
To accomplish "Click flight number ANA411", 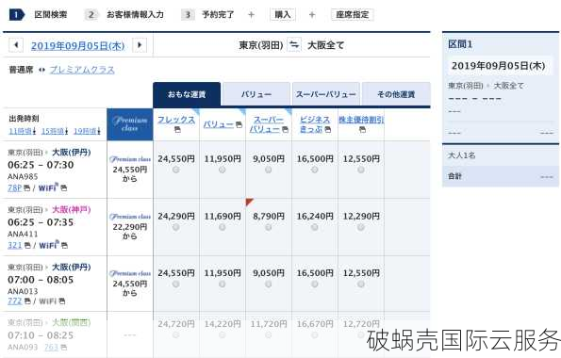I will point(23,235).
